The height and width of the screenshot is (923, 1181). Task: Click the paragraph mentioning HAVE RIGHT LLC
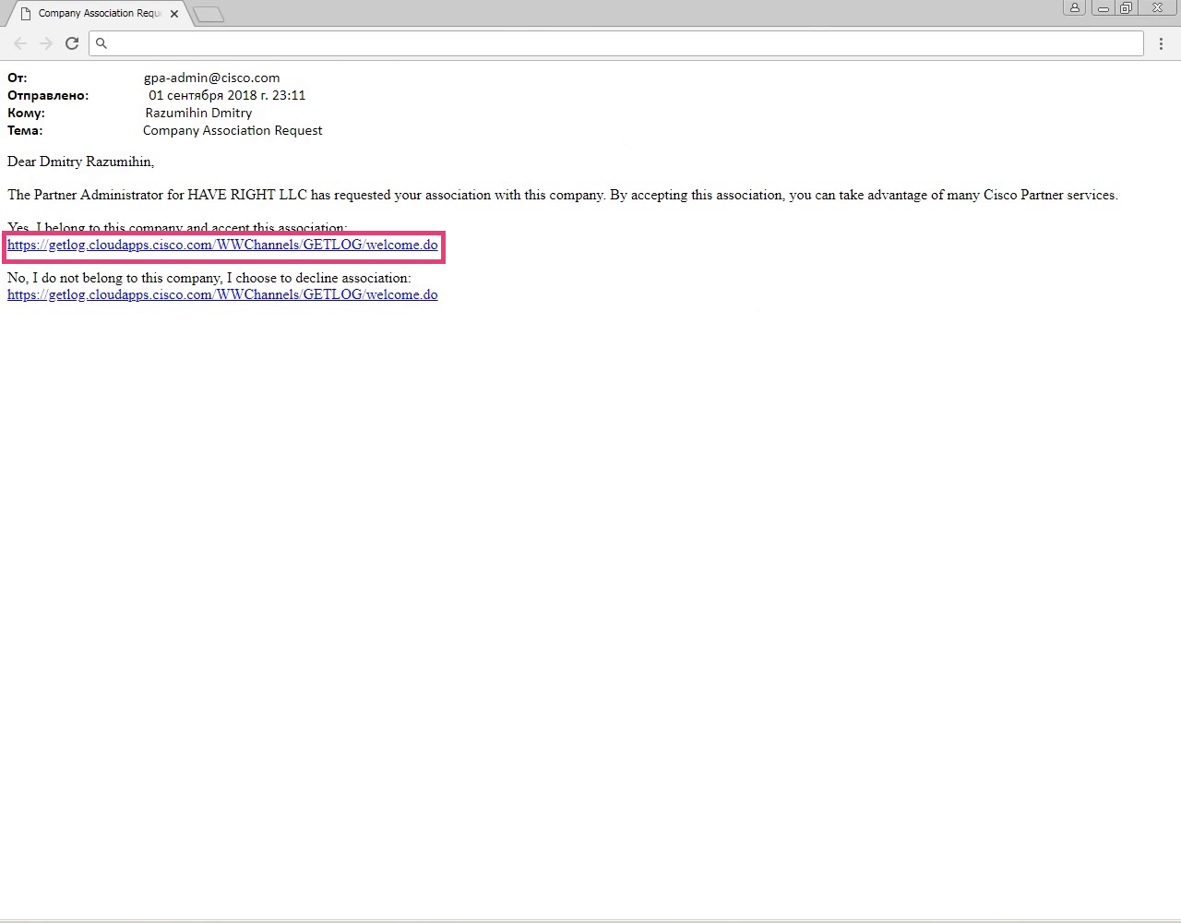point(562,195)
